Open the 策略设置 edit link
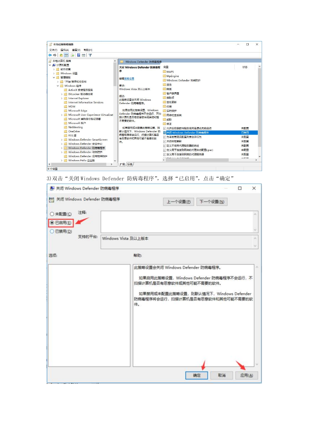Image resolution: width=309 pixels, height=436 pixels. point(129,78)
